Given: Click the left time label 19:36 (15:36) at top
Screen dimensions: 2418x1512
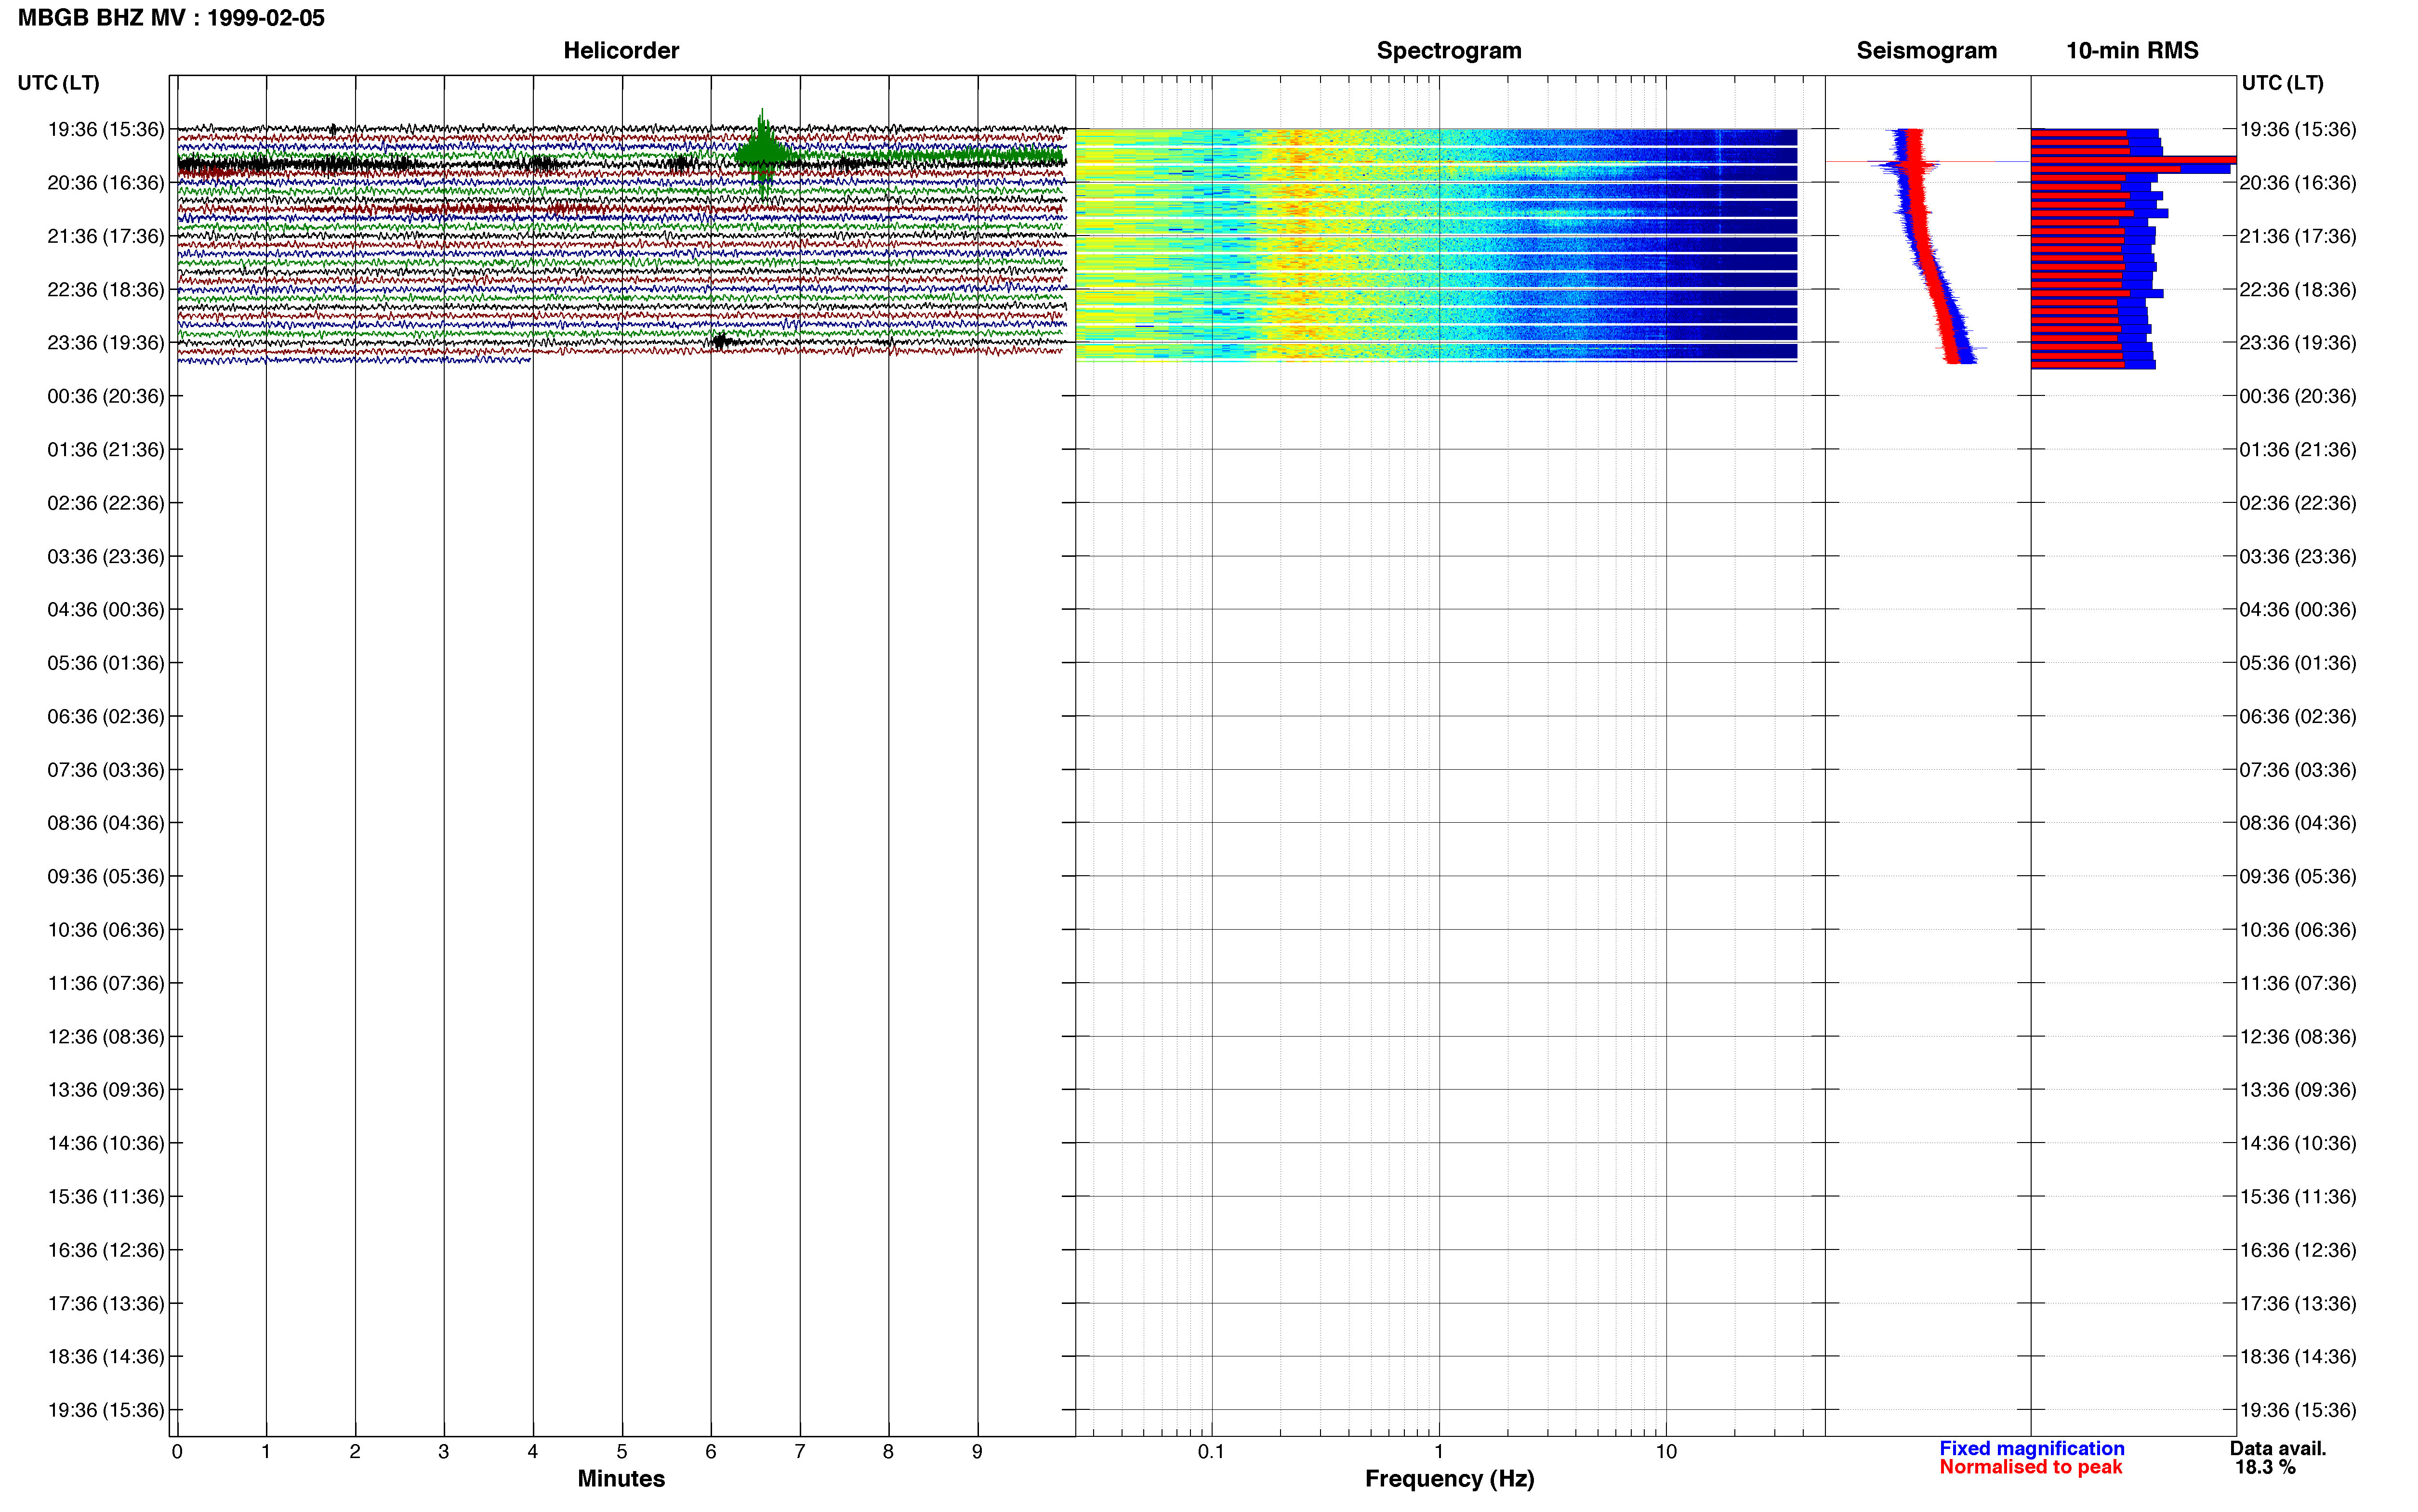Looking at the screenshot, I should [106, 129].
